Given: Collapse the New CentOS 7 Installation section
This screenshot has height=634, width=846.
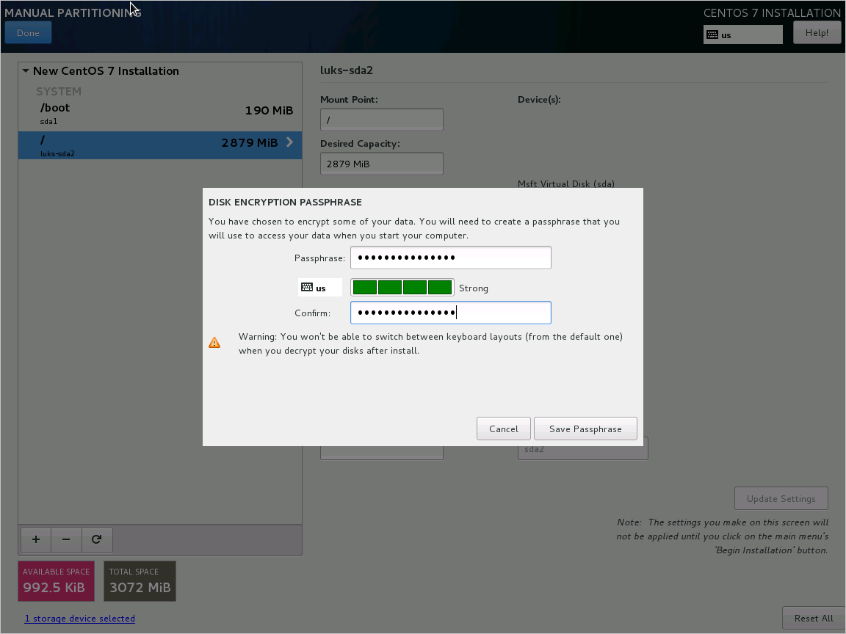Looking at the screenshot, I should (x=26, y=70).
